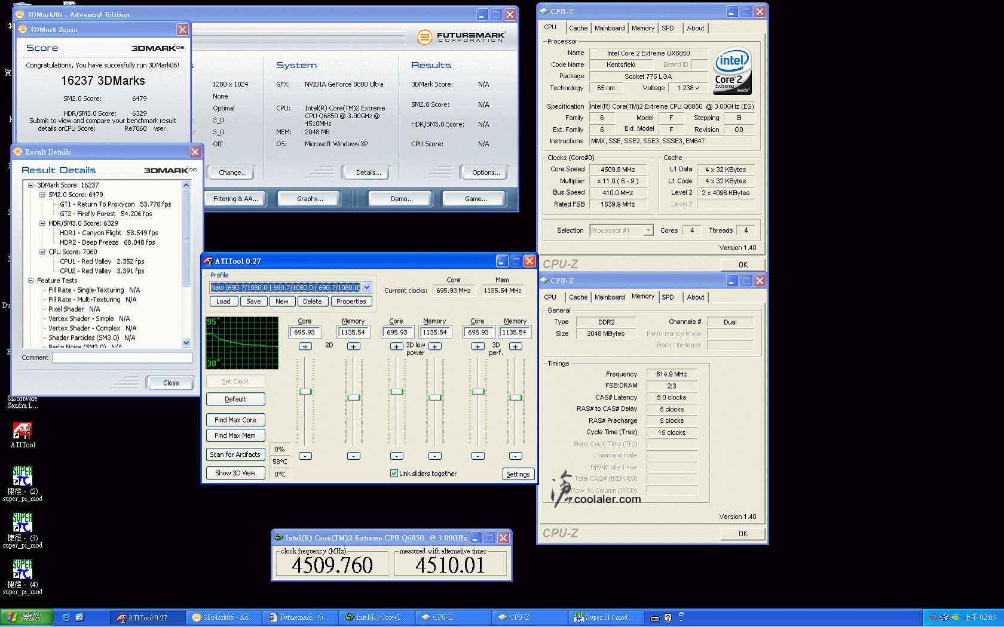1004x627 pixels.
Task: Decrease 3D low power memory minus button
Action: coord(435,456)
